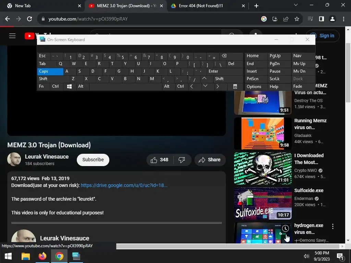
Task: Click the up arrow key on On-Screen Keyboard
Action: 204,79
